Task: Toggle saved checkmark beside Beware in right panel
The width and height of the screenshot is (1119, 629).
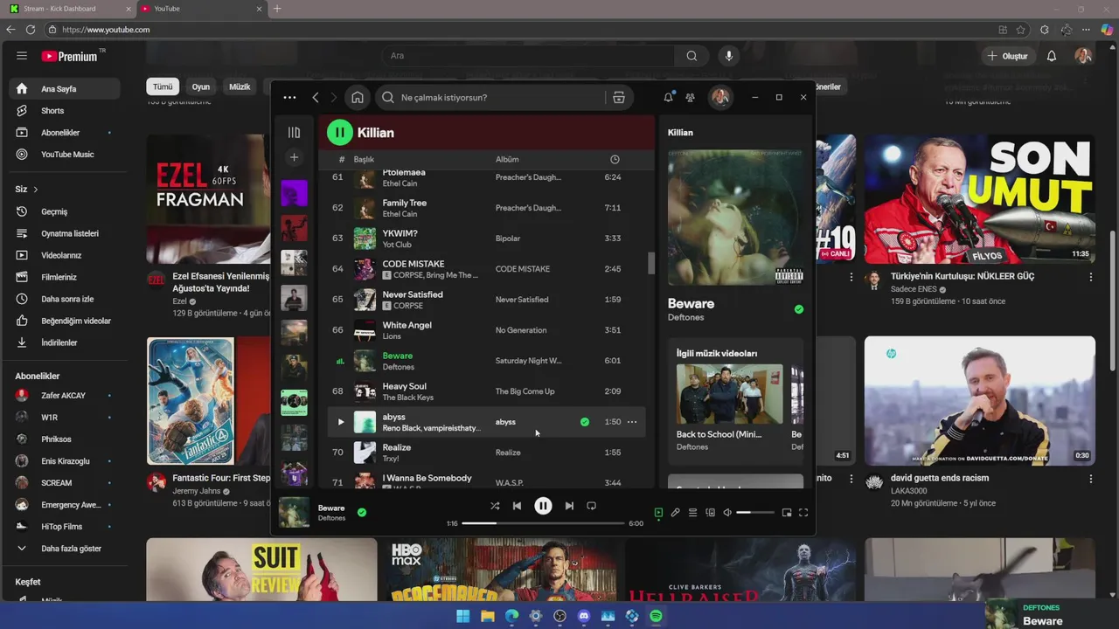Action: click(x=798, y=309)
